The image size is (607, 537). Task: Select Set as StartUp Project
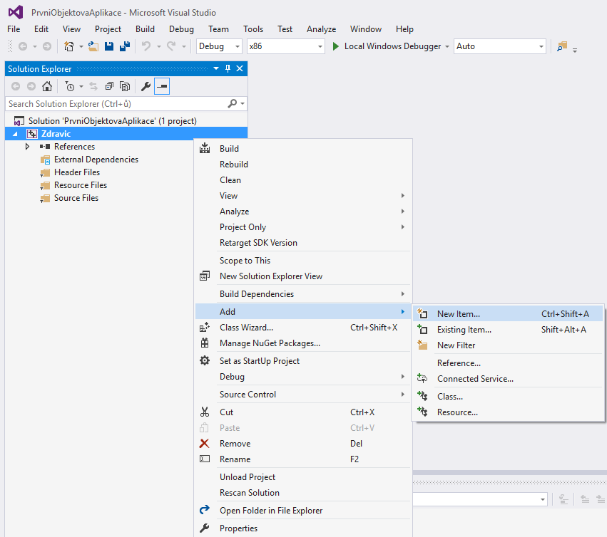(x=303, y=360)
